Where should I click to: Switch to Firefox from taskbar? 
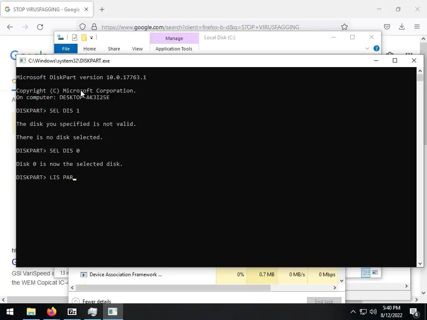pyautogui.click(x=51, y=312)
